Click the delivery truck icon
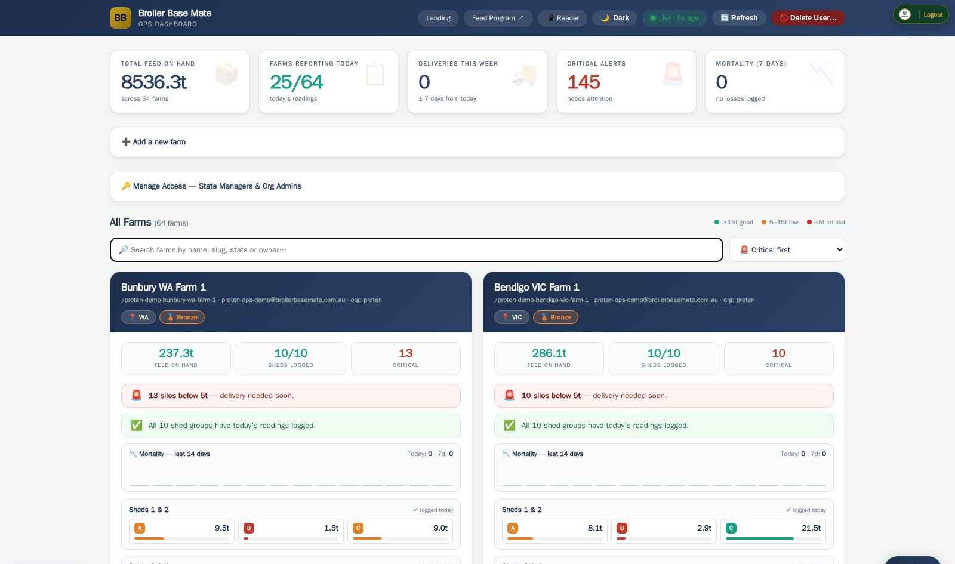This screenshot has width=955, height=564. pos(524,75)
